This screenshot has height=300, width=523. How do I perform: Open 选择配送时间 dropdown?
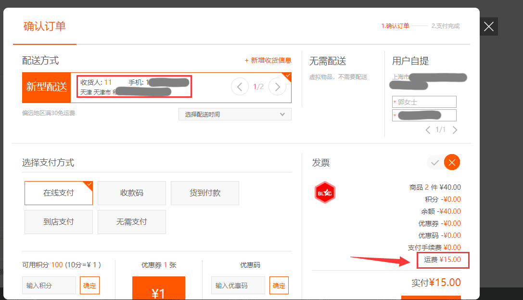click(235, 114)
